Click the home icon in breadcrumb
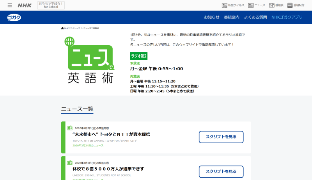Viewport: 312px width, 180px height. point(62,28)
